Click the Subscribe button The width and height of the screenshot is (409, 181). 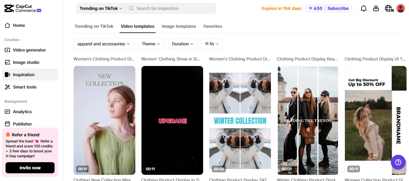tap(338, 8)
